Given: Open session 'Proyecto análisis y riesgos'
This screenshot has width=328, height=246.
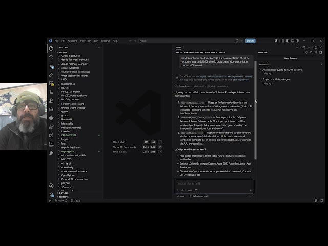Looking at the screenshot, I should [x=276, y=79].
